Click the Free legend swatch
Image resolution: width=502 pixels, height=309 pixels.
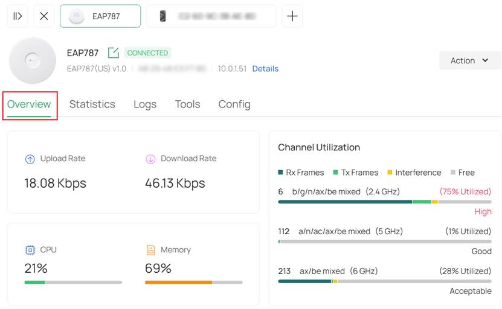(452, 173)
